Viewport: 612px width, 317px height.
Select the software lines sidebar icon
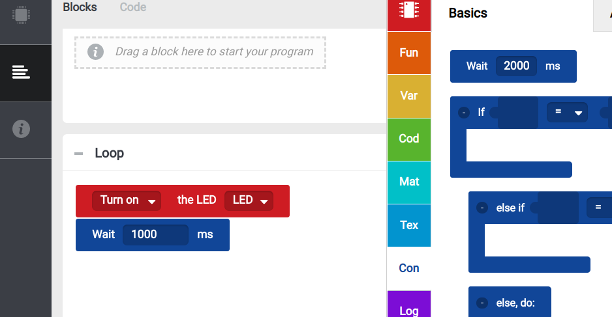coord(22,72)
